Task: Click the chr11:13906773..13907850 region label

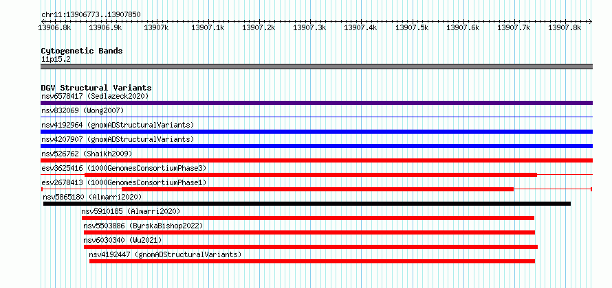Action: click(x=91, y=15)
